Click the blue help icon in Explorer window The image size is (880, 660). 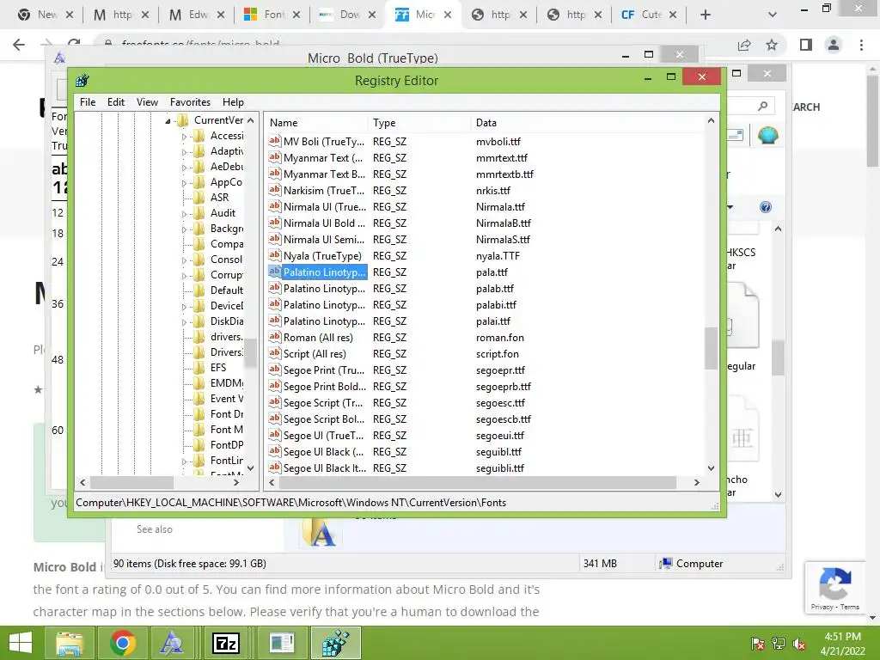pos(766,207)
